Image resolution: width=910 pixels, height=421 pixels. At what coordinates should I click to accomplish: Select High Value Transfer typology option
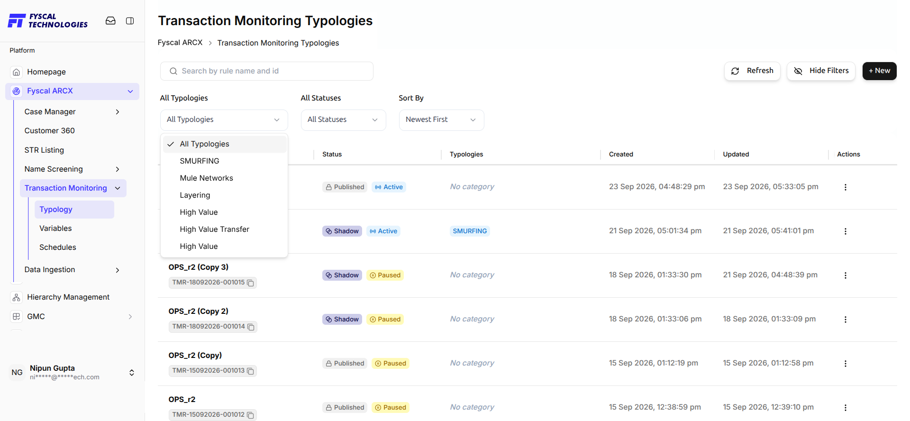pyautogui.click(x=225, y=229)
